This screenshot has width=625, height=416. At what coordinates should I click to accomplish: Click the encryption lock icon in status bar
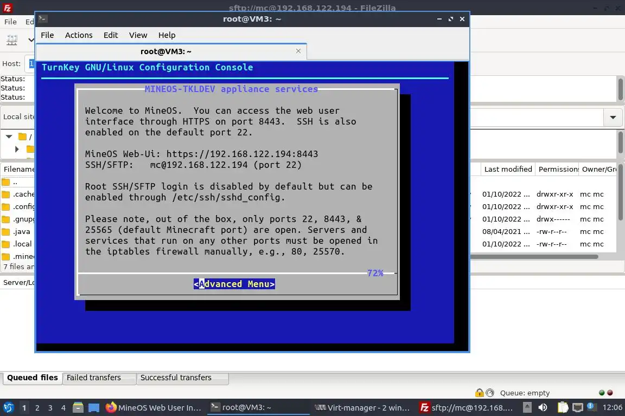point(479,393)
